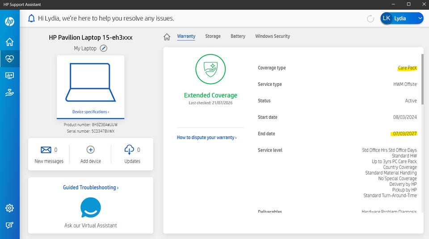
Task: Open Device specifications link
Action: (91, 112)
